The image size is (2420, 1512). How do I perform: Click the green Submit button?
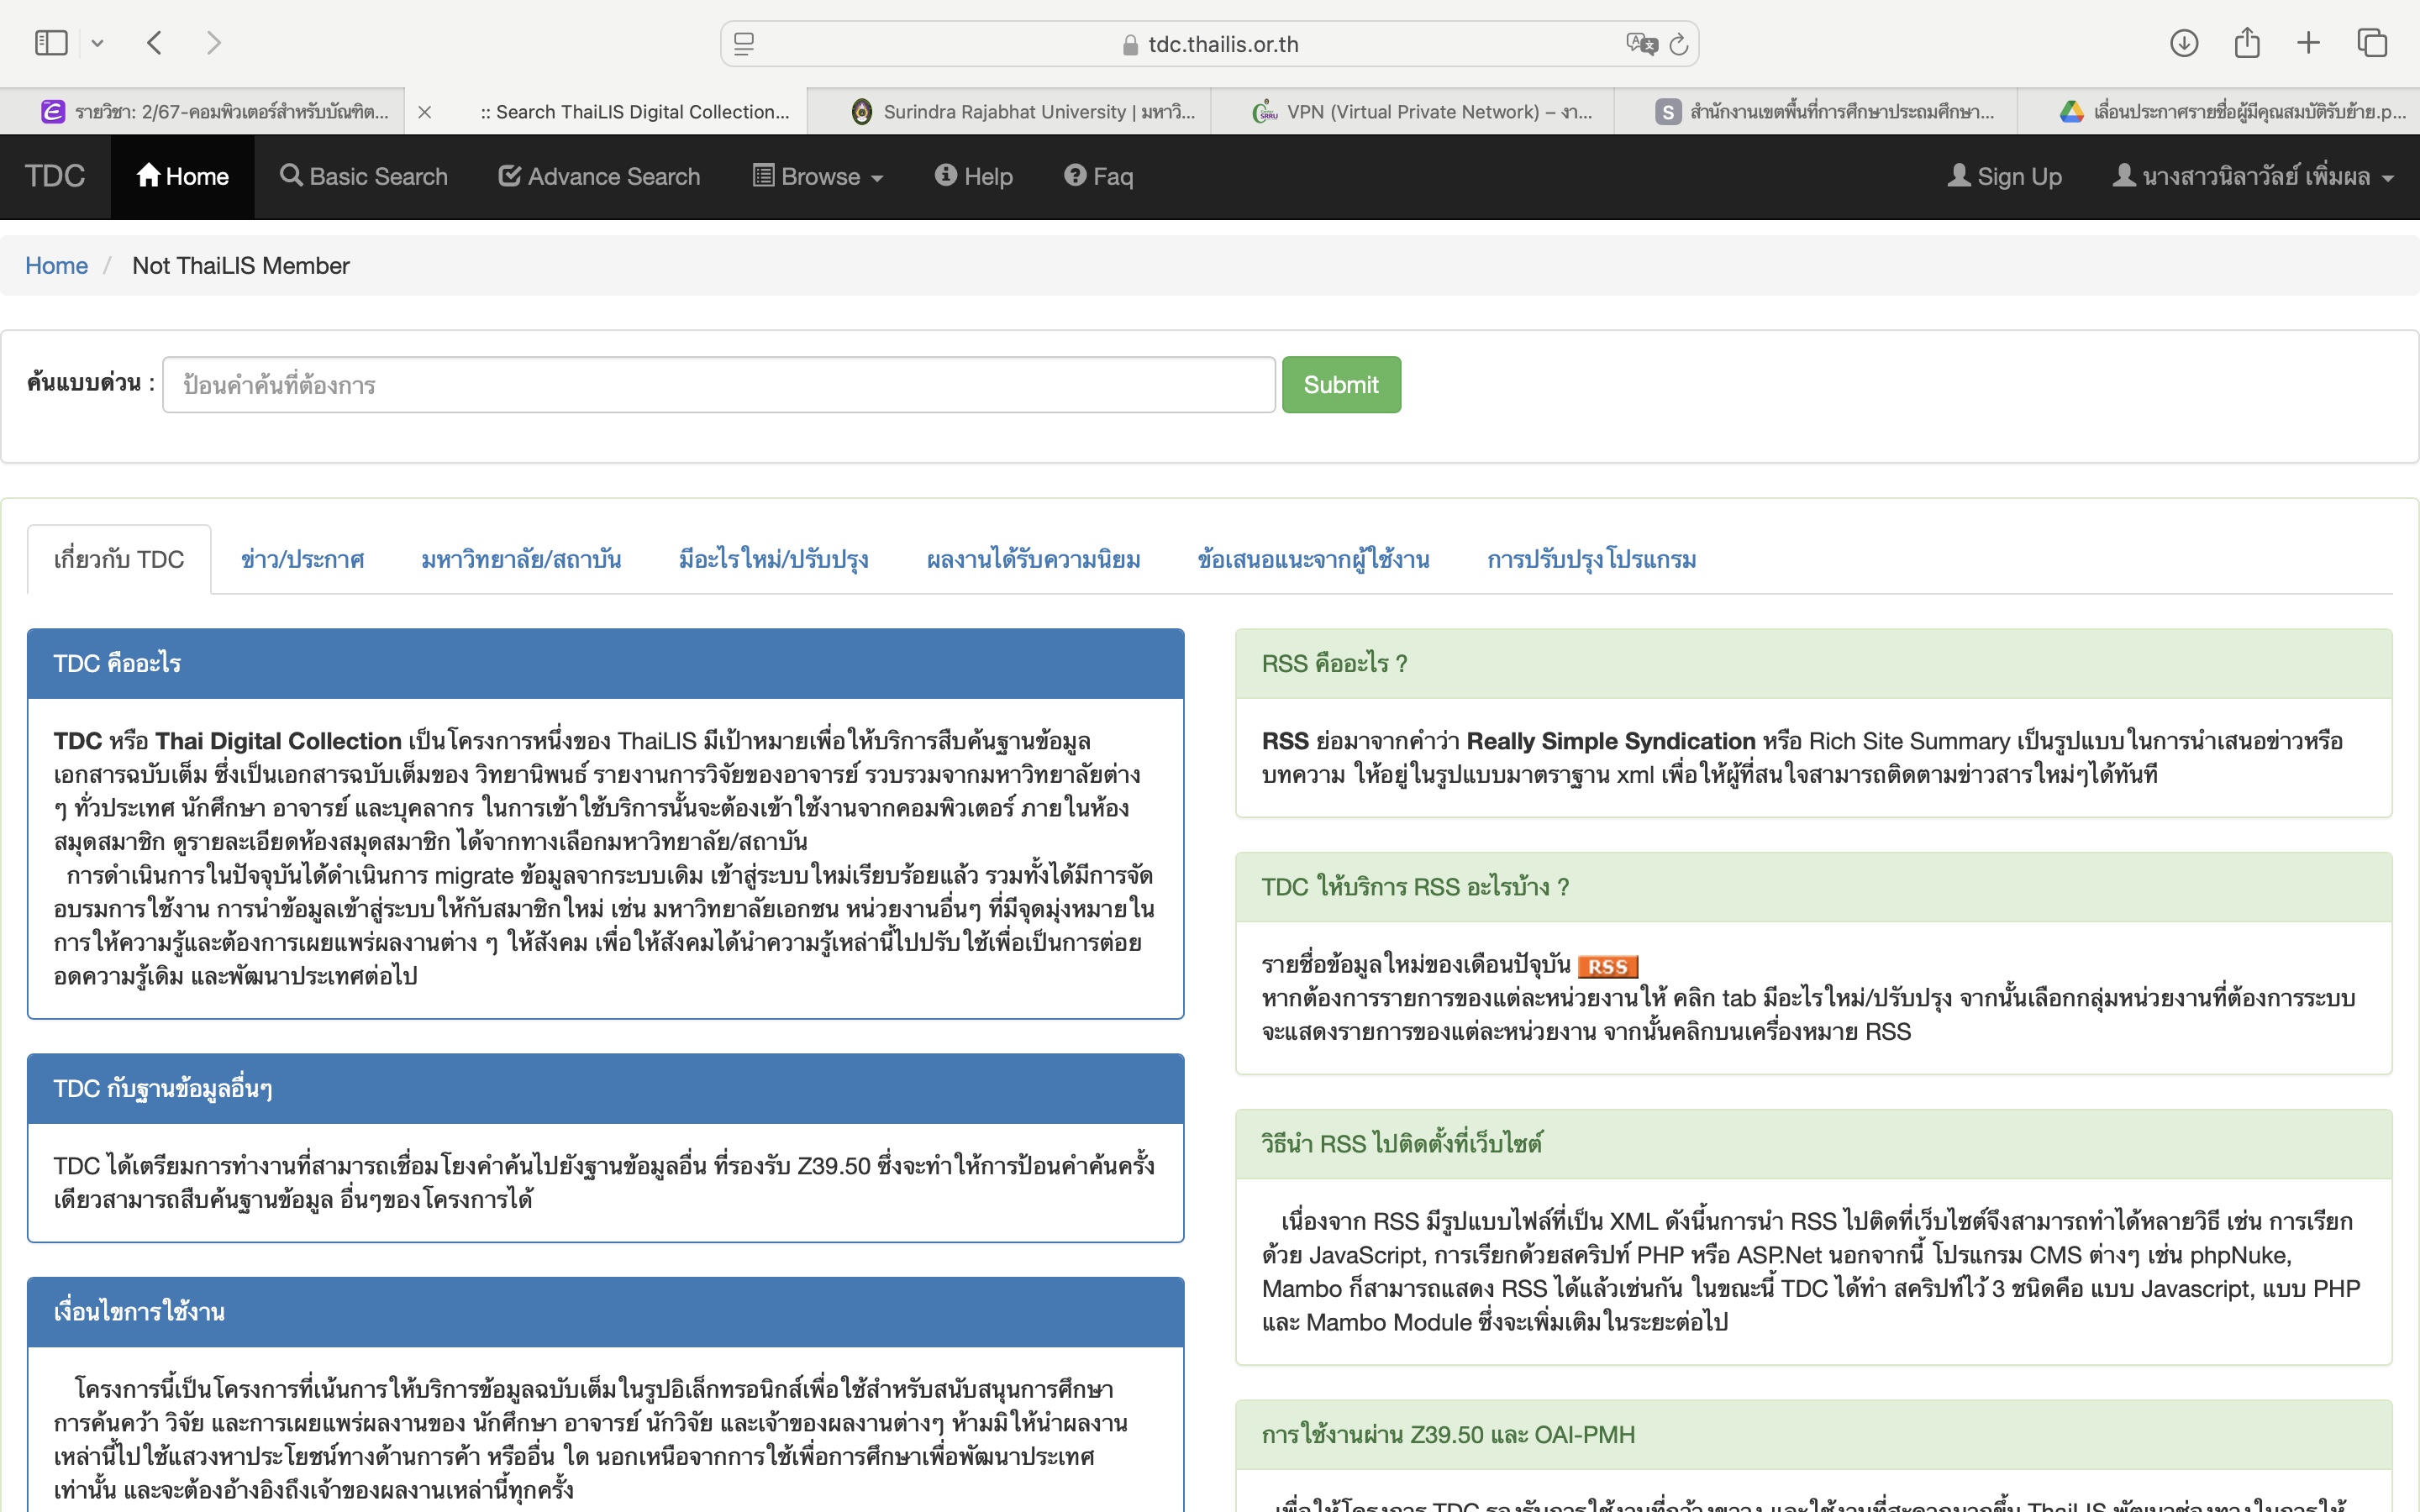(1341, 385)
